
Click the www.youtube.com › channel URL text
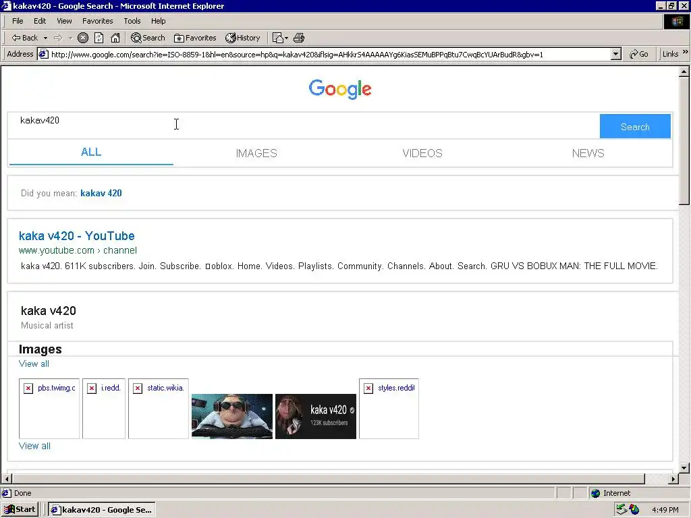[78, 250]
